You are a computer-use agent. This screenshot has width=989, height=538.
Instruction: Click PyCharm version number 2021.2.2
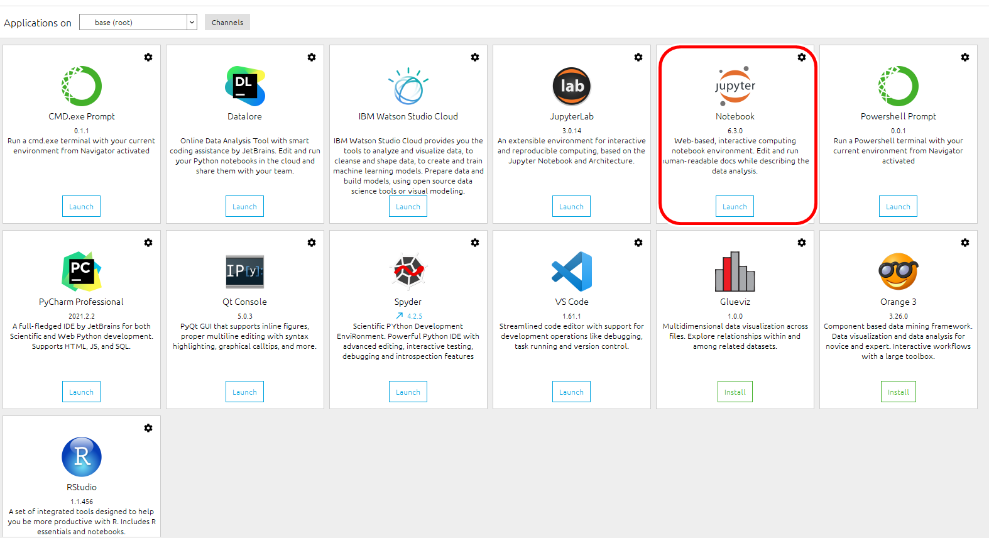tap(82, 316)
